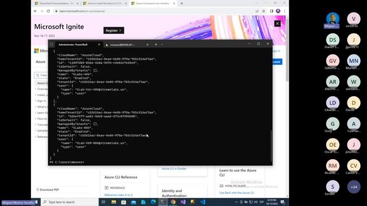
Task: Open Azure CLI in Docker link
Action: pos(174,168)
